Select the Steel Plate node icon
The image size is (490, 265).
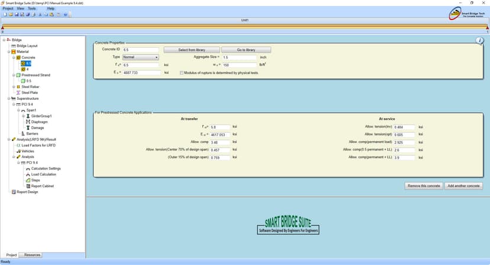[x=18, y=93]
